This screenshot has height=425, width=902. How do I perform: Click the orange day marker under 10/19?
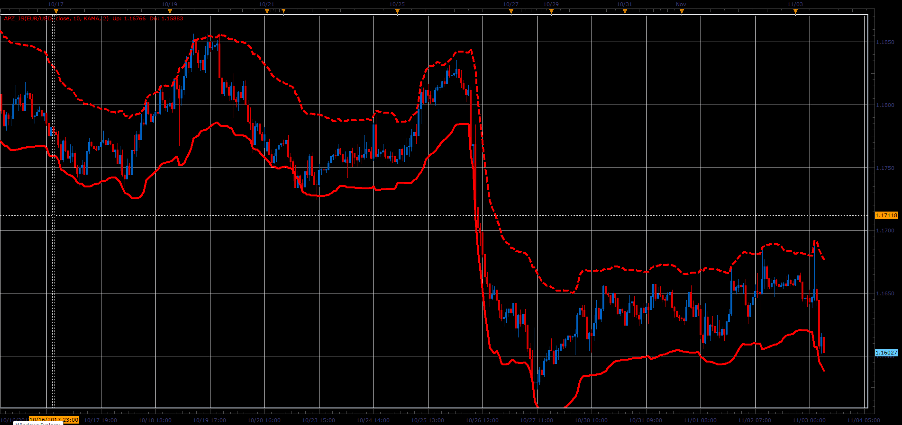point(170,11)
